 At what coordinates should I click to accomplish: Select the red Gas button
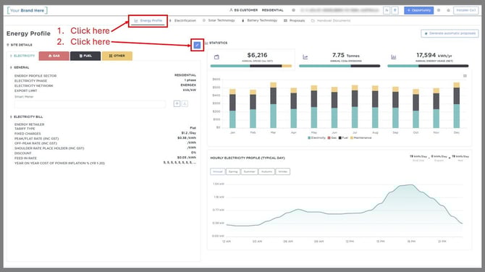54,56
